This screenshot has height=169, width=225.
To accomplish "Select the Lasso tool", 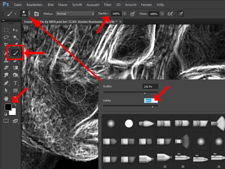I will point(6,37).
